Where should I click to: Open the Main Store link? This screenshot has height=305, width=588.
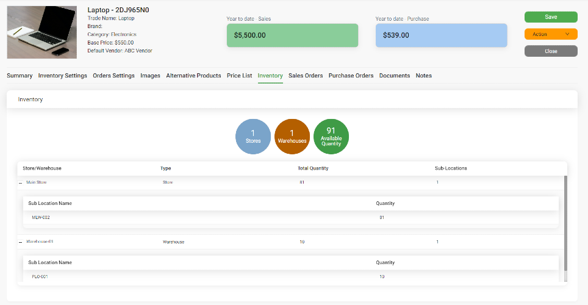37,182
